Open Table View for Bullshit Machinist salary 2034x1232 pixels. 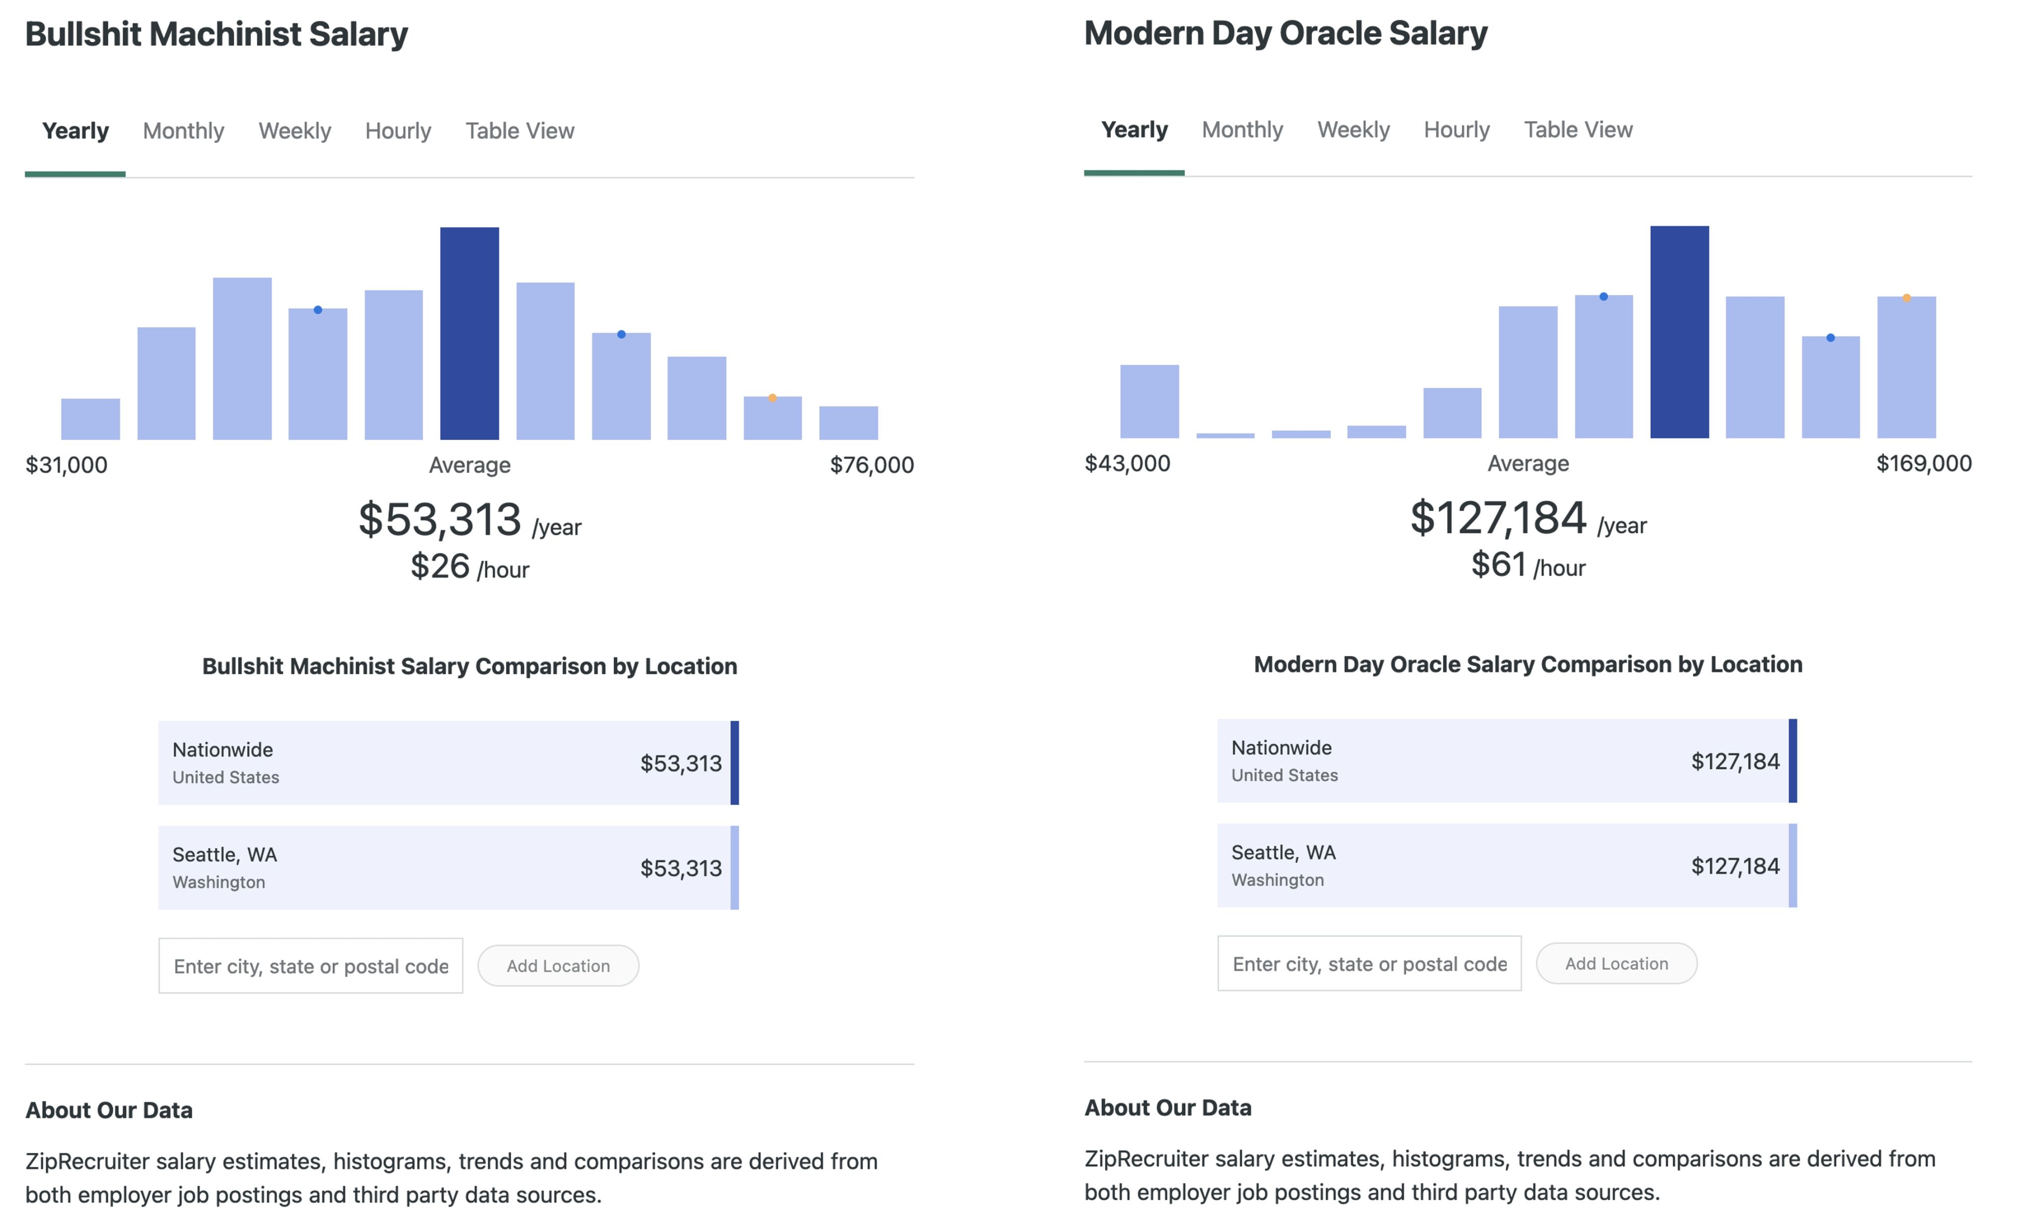520,131
